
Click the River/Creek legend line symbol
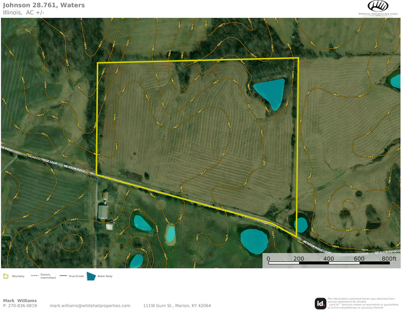(63, 276)
